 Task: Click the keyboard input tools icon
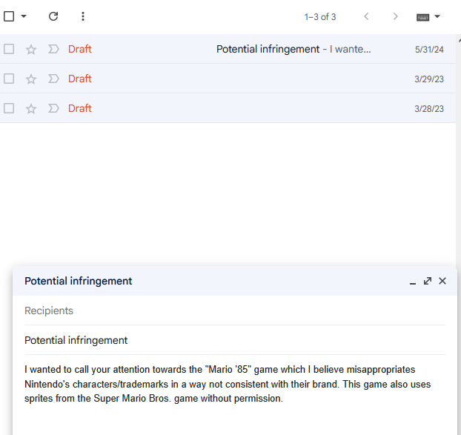pos(422,17)
